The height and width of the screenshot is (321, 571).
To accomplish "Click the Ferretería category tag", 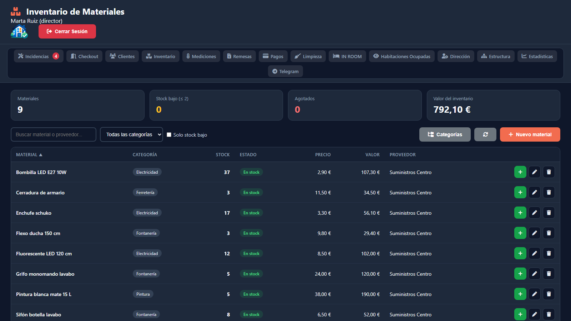I will [145, 192].
